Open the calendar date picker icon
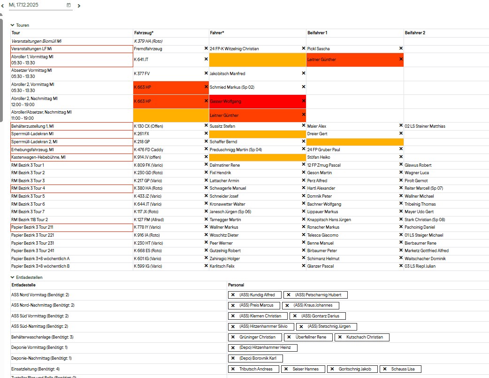 click(69, 5)
